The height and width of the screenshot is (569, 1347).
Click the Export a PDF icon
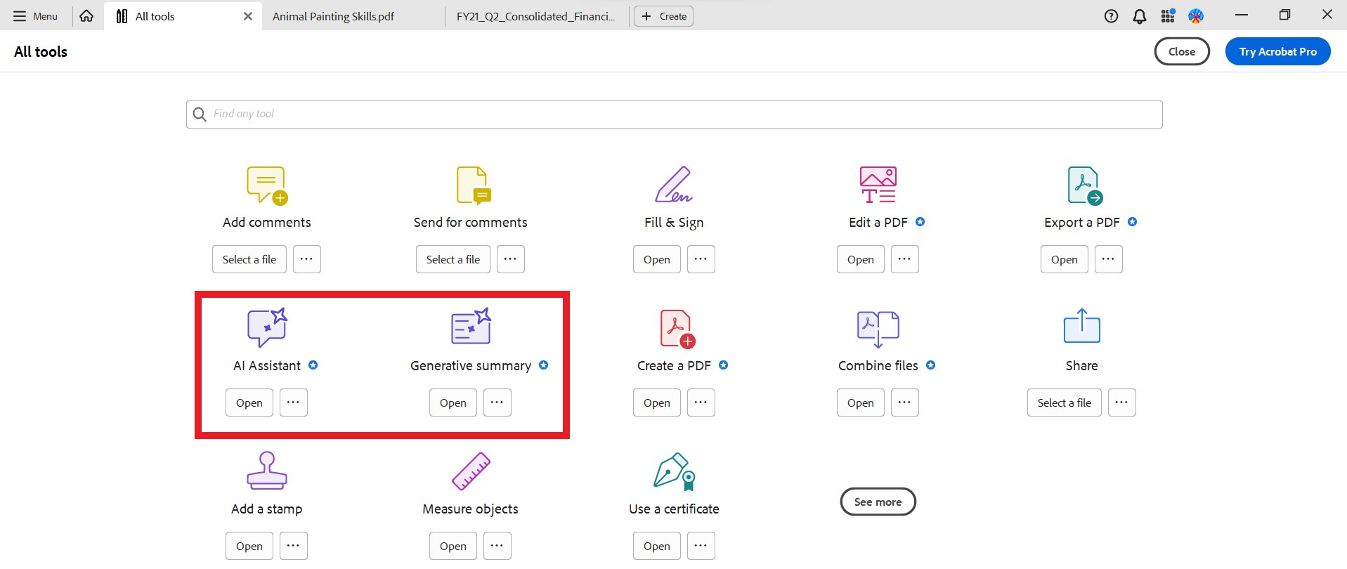click(1085, 185)
